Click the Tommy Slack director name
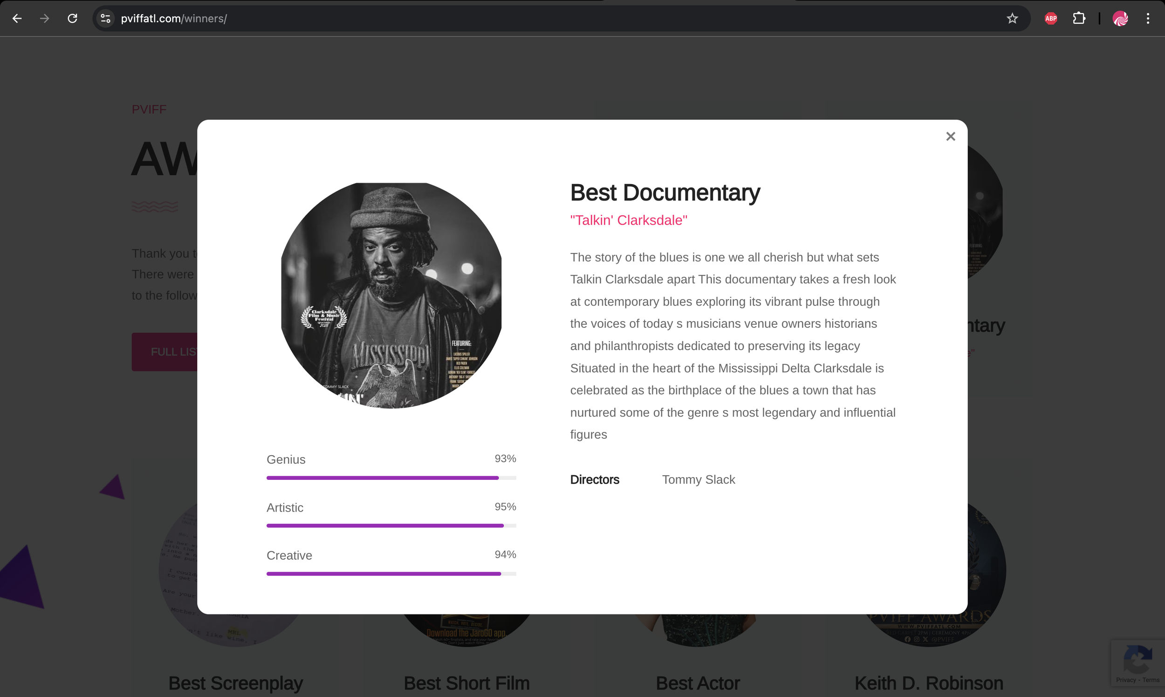 [698, 479]
